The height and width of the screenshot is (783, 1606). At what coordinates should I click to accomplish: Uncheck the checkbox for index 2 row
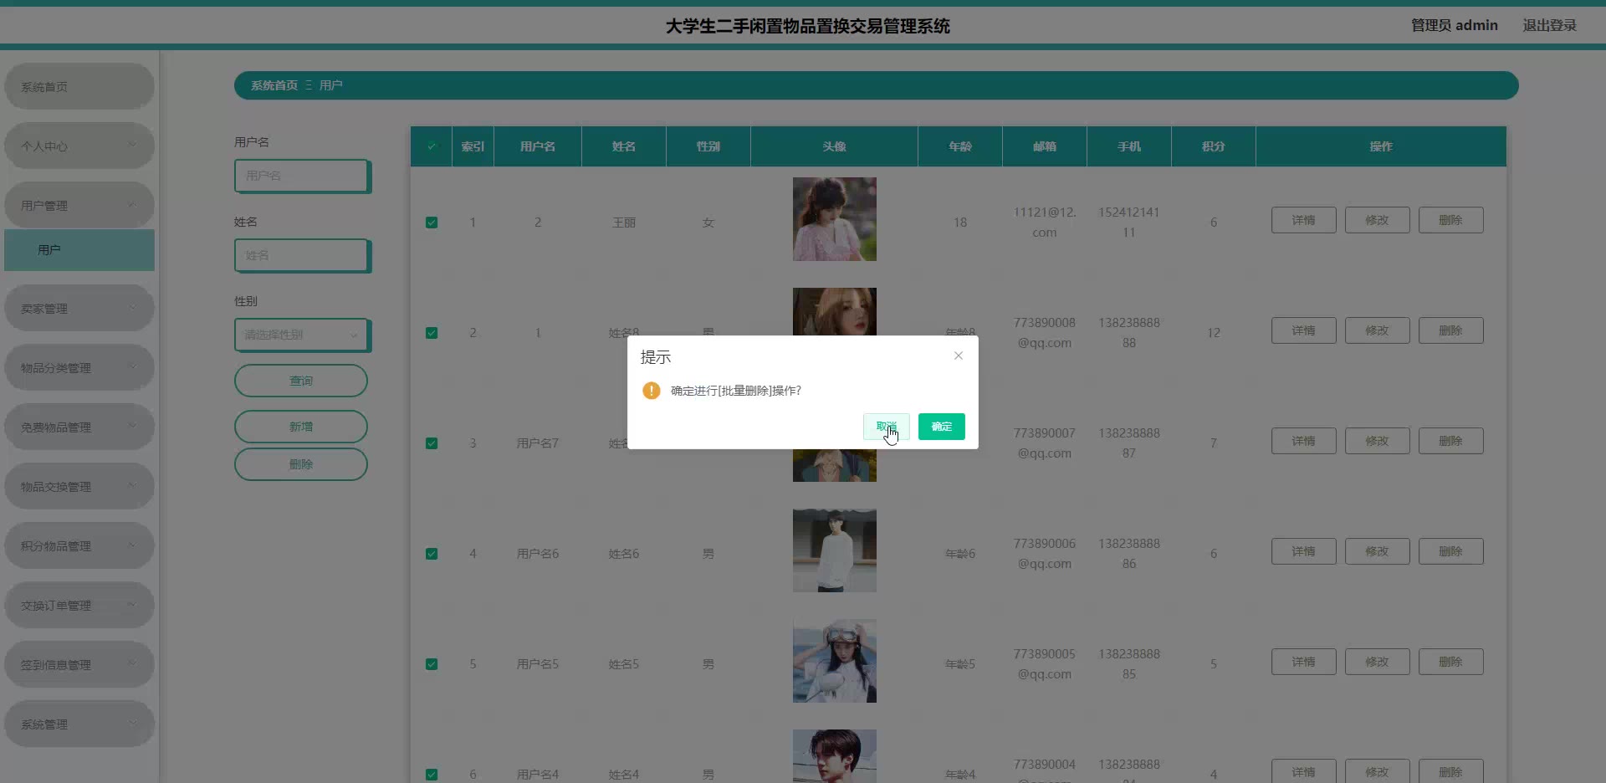point(432,333)
